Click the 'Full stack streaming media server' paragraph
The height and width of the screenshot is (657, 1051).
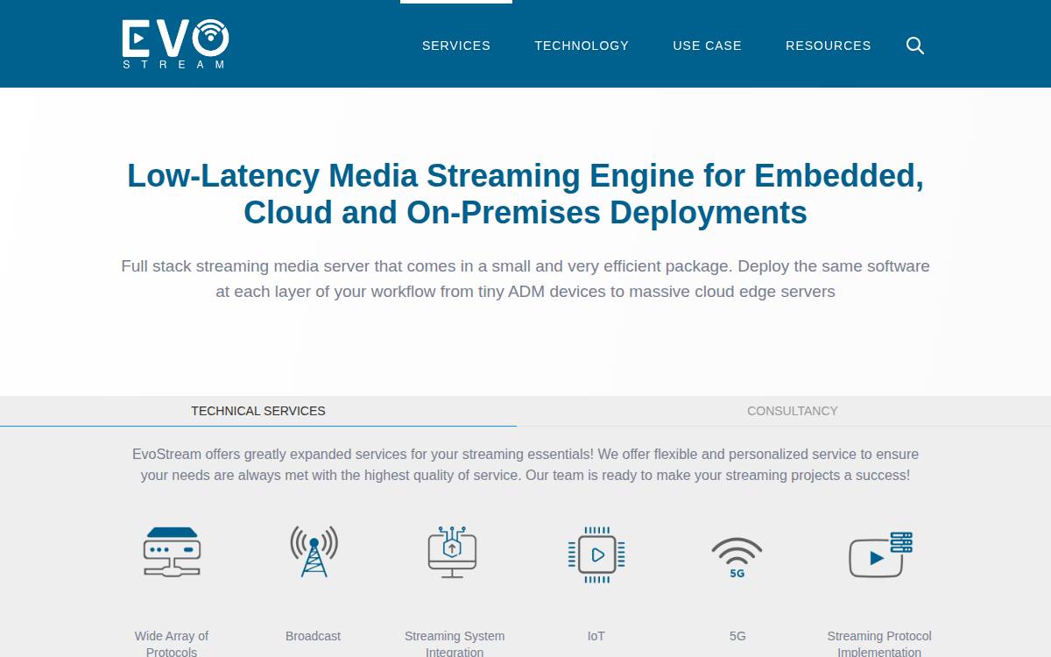(525, 279)
